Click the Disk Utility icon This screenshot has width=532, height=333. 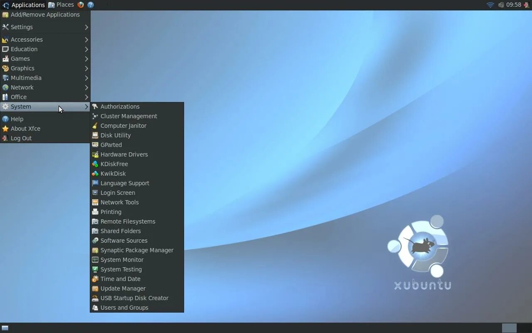(95, 135)
